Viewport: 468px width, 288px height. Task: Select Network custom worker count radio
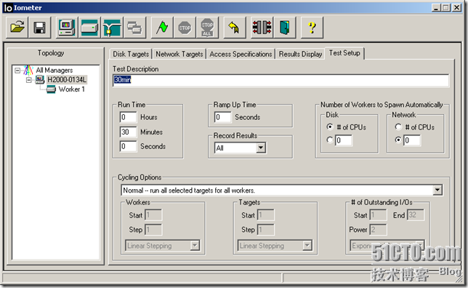pyautogui.click(x=398, y=140)
